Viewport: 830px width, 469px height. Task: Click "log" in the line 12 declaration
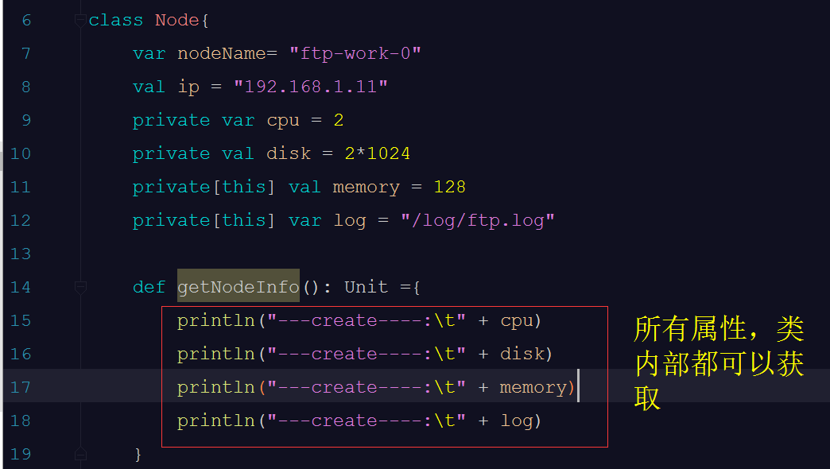350,222
